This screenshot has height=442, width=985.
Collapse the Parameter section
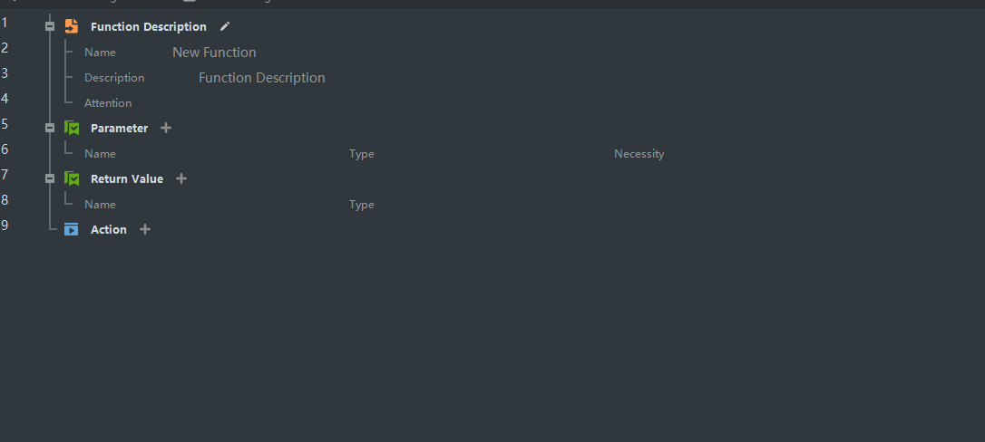[50, 128]
